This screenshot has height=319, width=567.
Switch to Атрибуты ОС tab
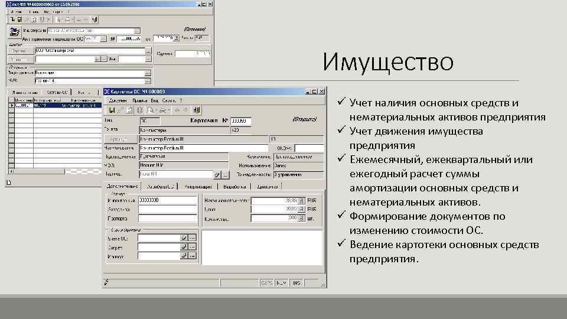(x=161, y=187)
